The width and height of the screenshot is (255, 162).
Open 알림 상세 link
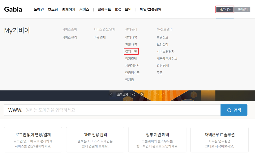coord(163,66)
